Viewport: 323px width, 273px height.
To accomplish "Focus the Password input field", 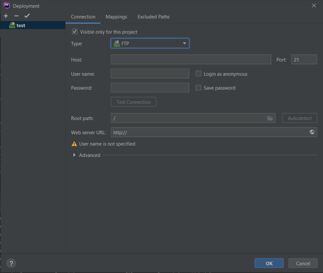I will coord(150,88).
